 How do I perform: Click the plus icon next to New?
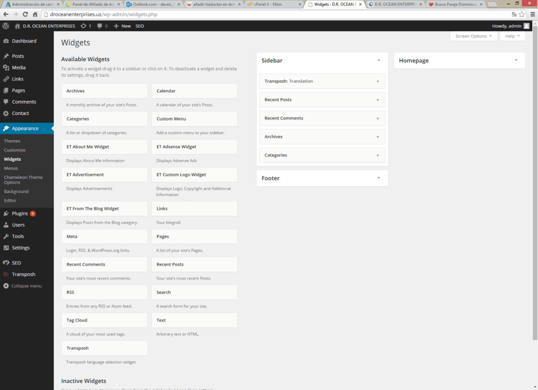[116, 26]
